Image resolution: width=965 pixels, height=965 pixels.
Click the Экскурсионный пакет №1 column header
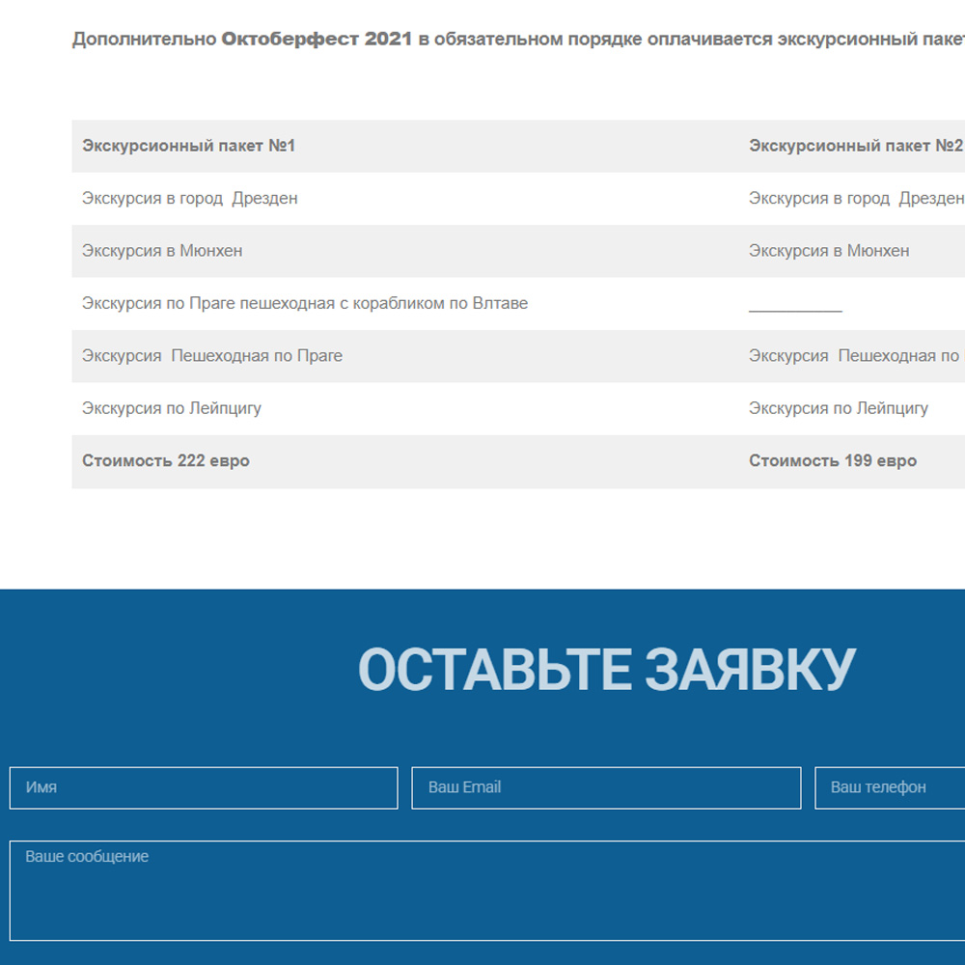(x=189, y=146)
